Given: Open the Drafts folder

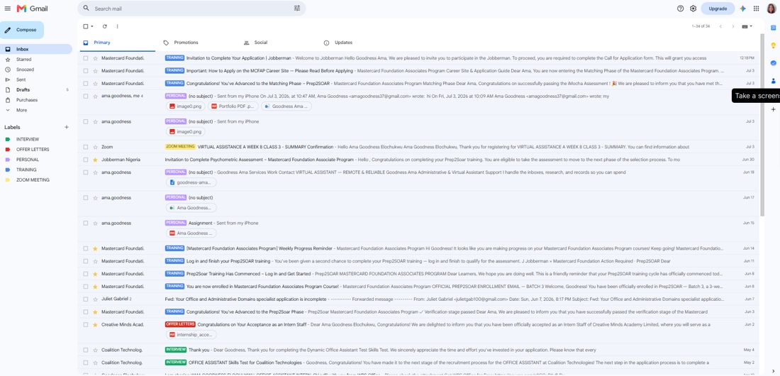Looking at the screenshot, I should (x=23, y=90).
